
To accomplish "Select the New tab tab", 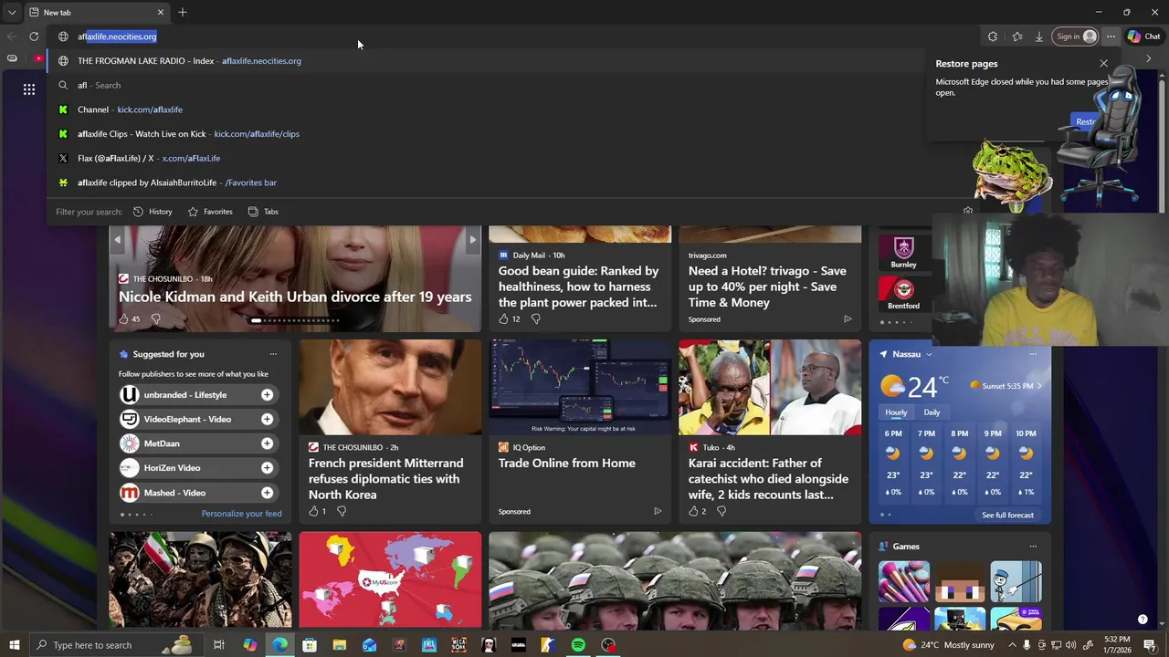I will [96, 13].
